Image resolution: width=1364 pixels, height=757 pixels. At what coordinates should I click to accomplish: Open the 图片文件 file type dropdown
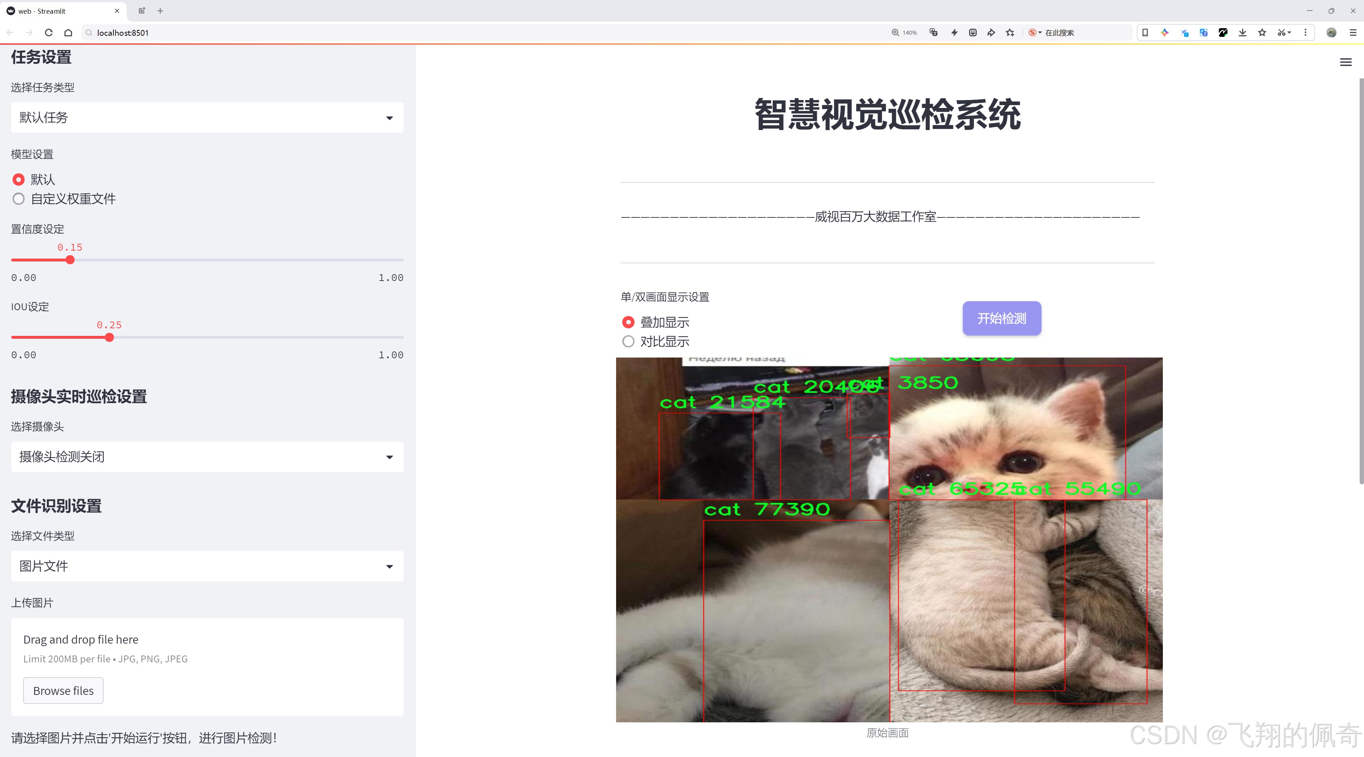(207, 566)
